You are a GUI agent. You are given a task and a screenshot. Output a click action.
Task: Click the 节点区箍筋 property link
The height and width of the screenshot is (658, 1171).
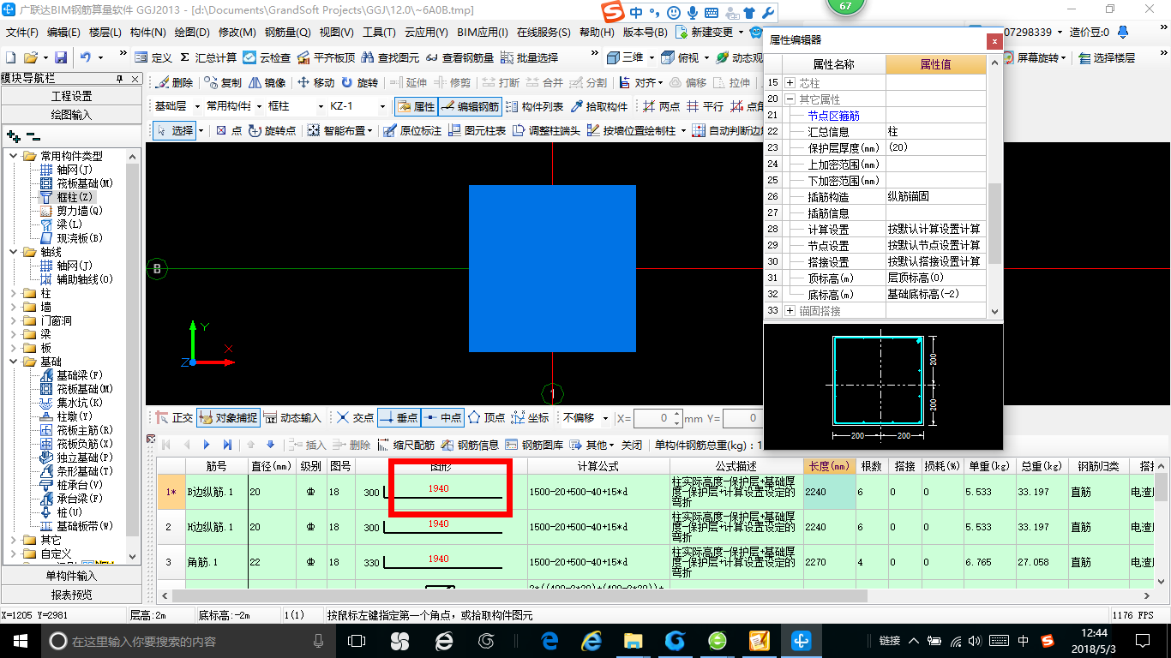tap(833, 116)
